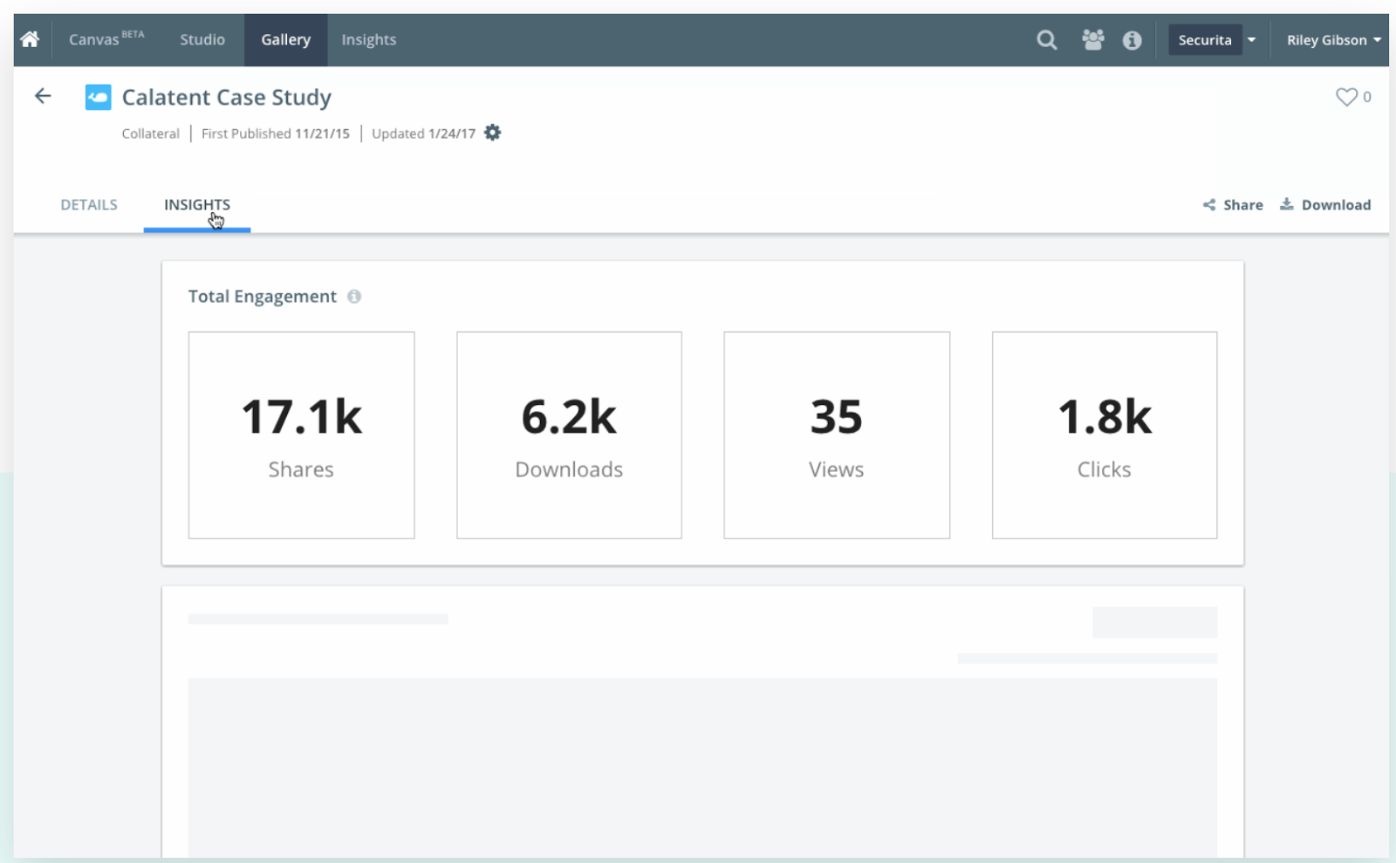The height and width of the screenshot is (863, 1396).
Task: Click First Published 11/21/15 text
Action: (276, 134)
